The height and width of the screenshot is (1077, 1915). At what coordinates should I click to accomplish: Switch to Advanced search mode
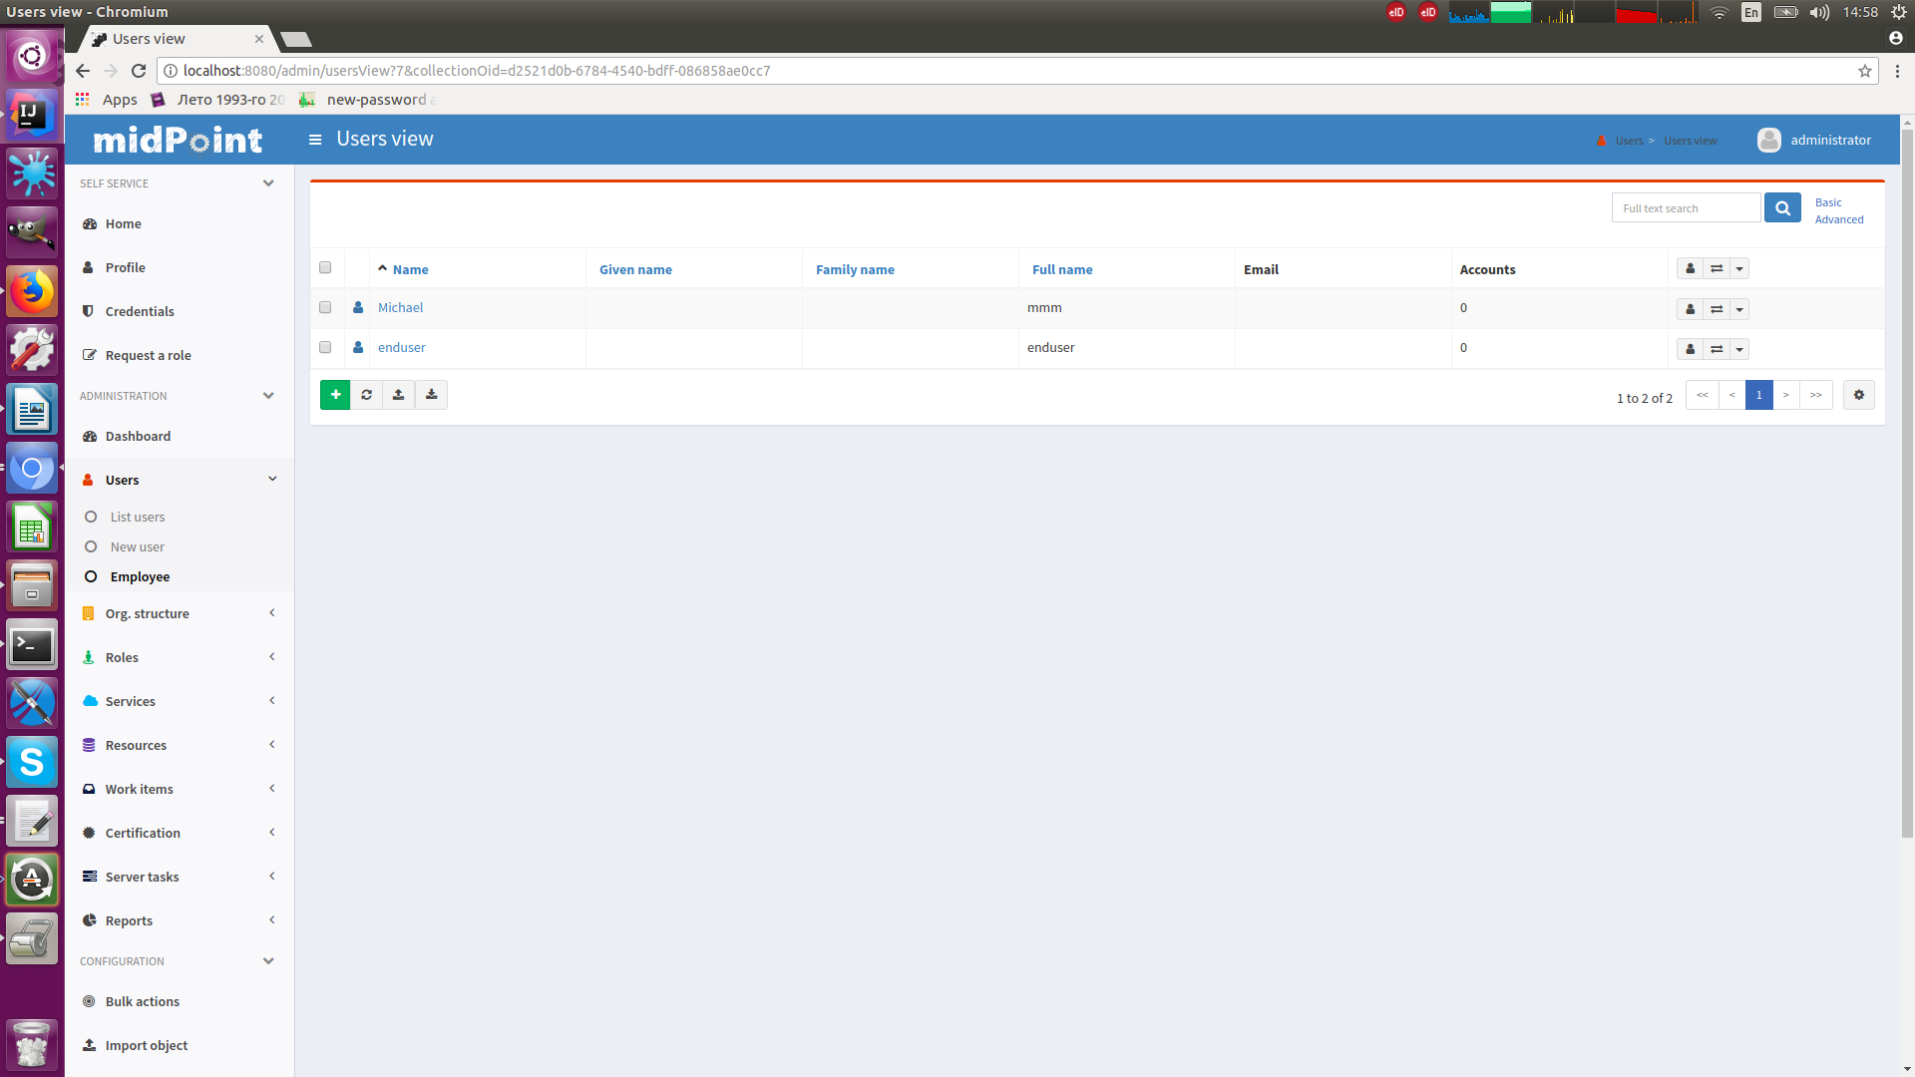1839,219
